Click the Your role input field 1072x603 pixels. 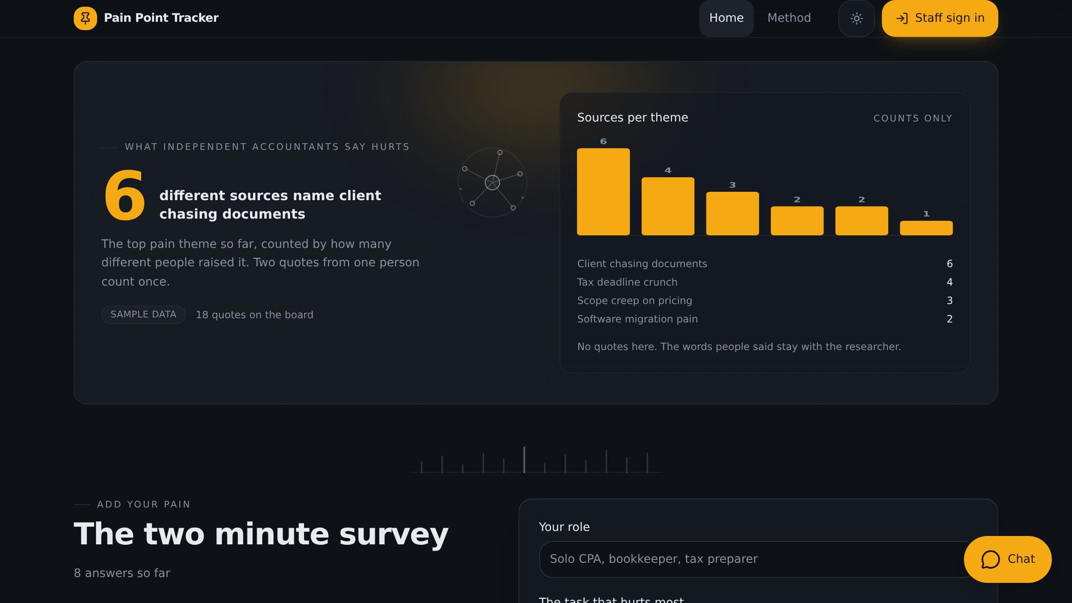click(x=758, y=559)
